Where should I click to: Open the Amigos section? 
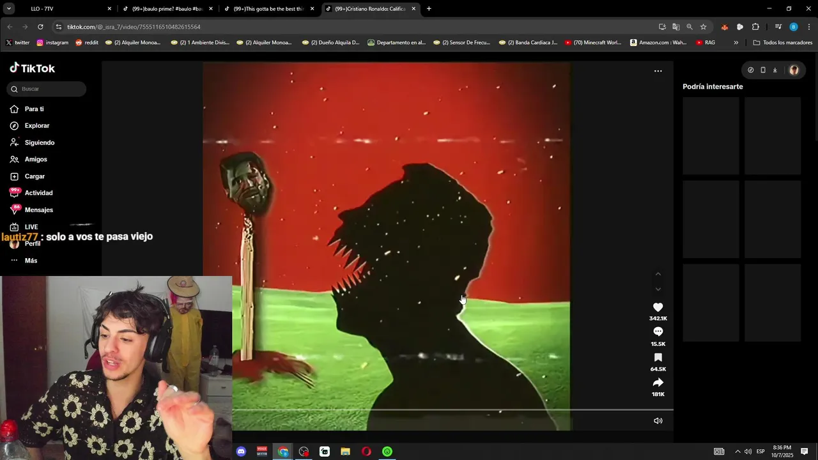29,159
